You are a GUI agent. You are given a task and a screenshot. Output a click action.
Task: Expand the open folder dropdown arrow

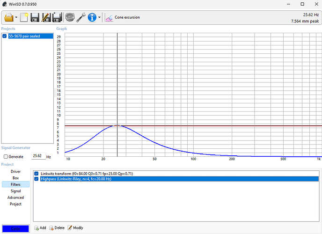[x=16, y=18]
